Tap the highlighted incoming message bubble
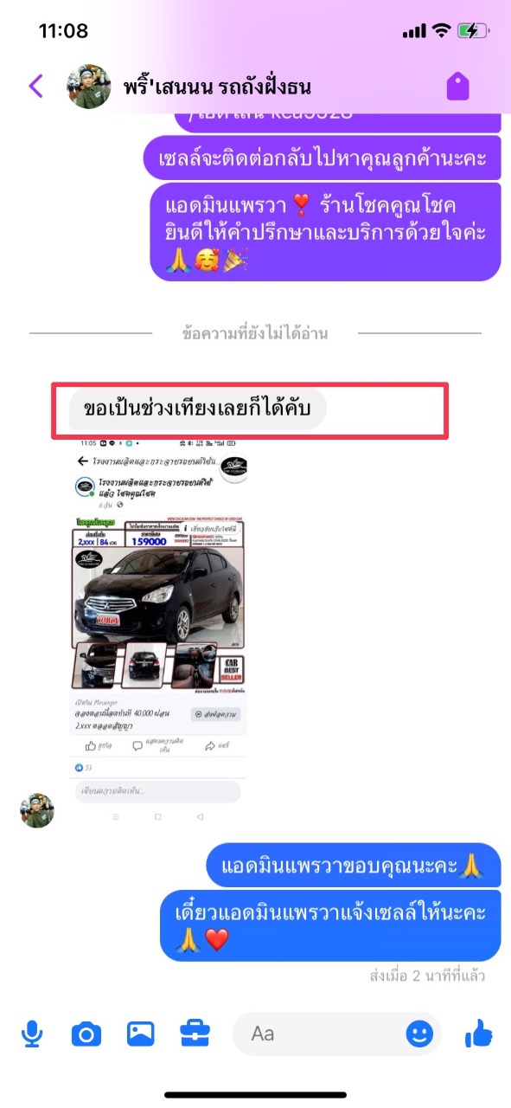Screen dimensions: 511x1108 [x=198, y=408]
